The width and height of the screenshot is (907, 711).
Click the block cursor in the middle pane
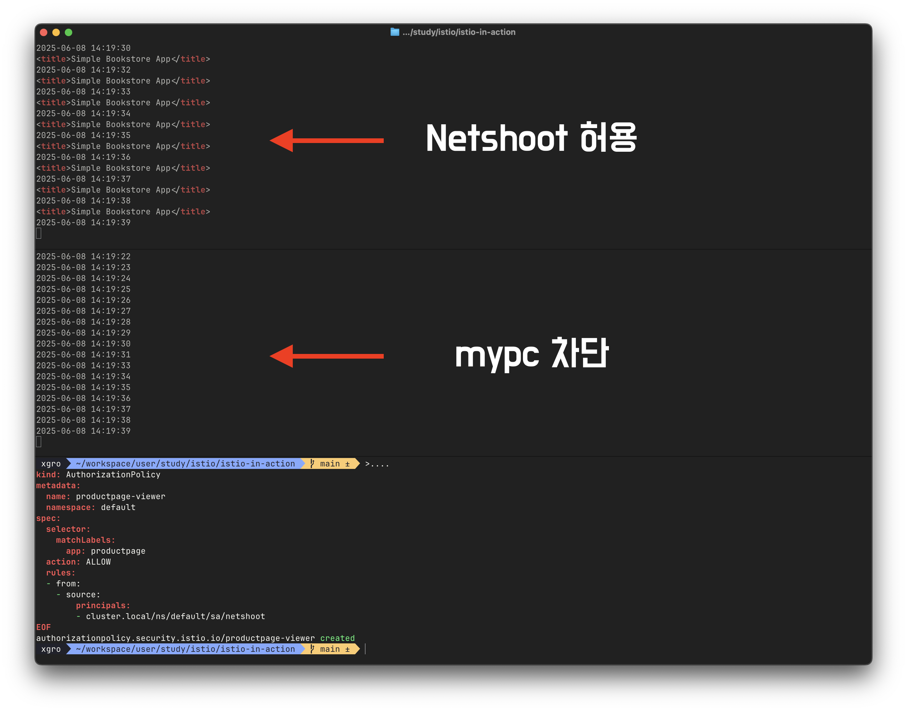tap(39, 442)
